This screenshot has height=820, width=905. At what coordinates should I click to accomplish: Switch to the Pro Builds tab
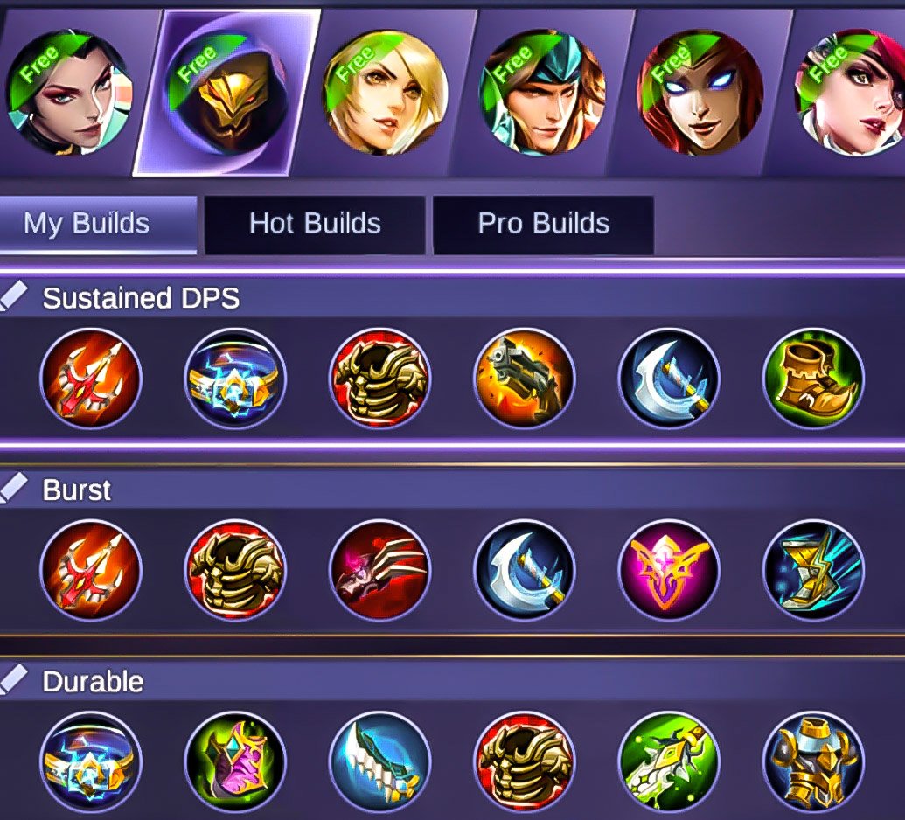pyautogui.click(x=543, y=224)
